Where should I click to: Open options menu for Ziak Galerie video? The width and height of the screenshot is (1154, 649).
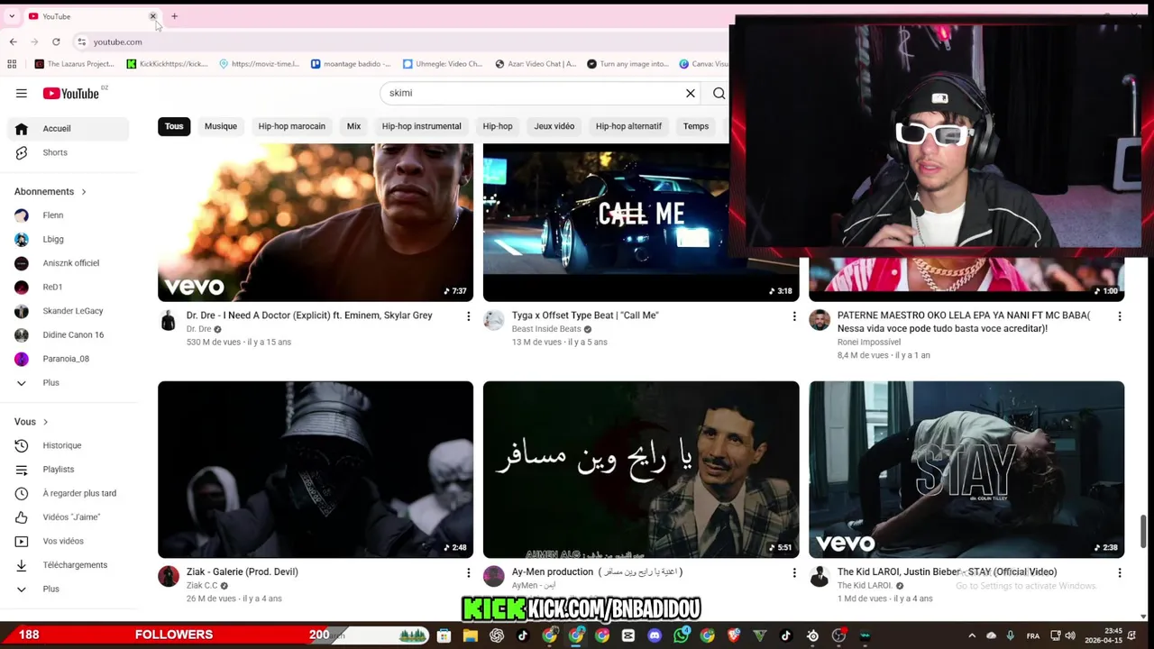click(x=468, y=572)
